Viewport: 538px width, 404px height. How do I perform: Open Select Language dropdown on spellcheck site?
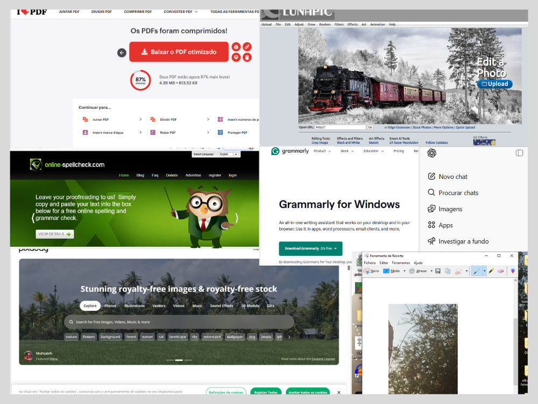(x=229, y=154)
